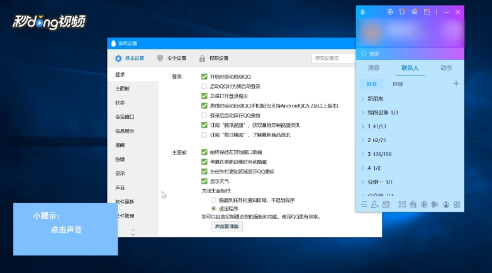Check 启动QQ时为我自动登录

[204, 86]
